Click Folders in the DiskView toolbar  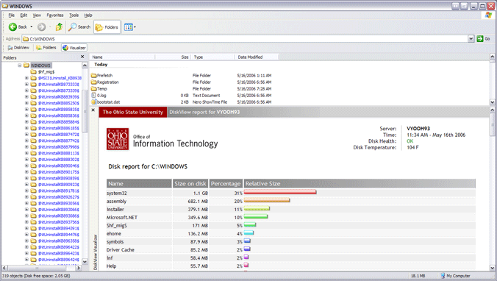tap(46, 48)
